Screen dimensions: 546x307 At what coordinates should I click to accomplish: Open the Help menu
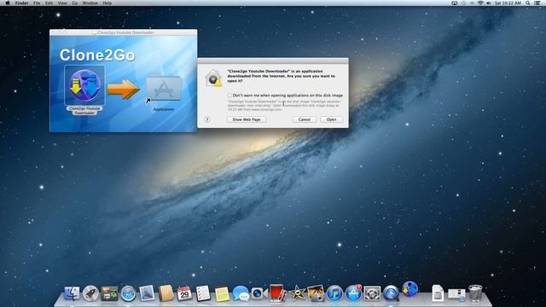pos(107,3)
